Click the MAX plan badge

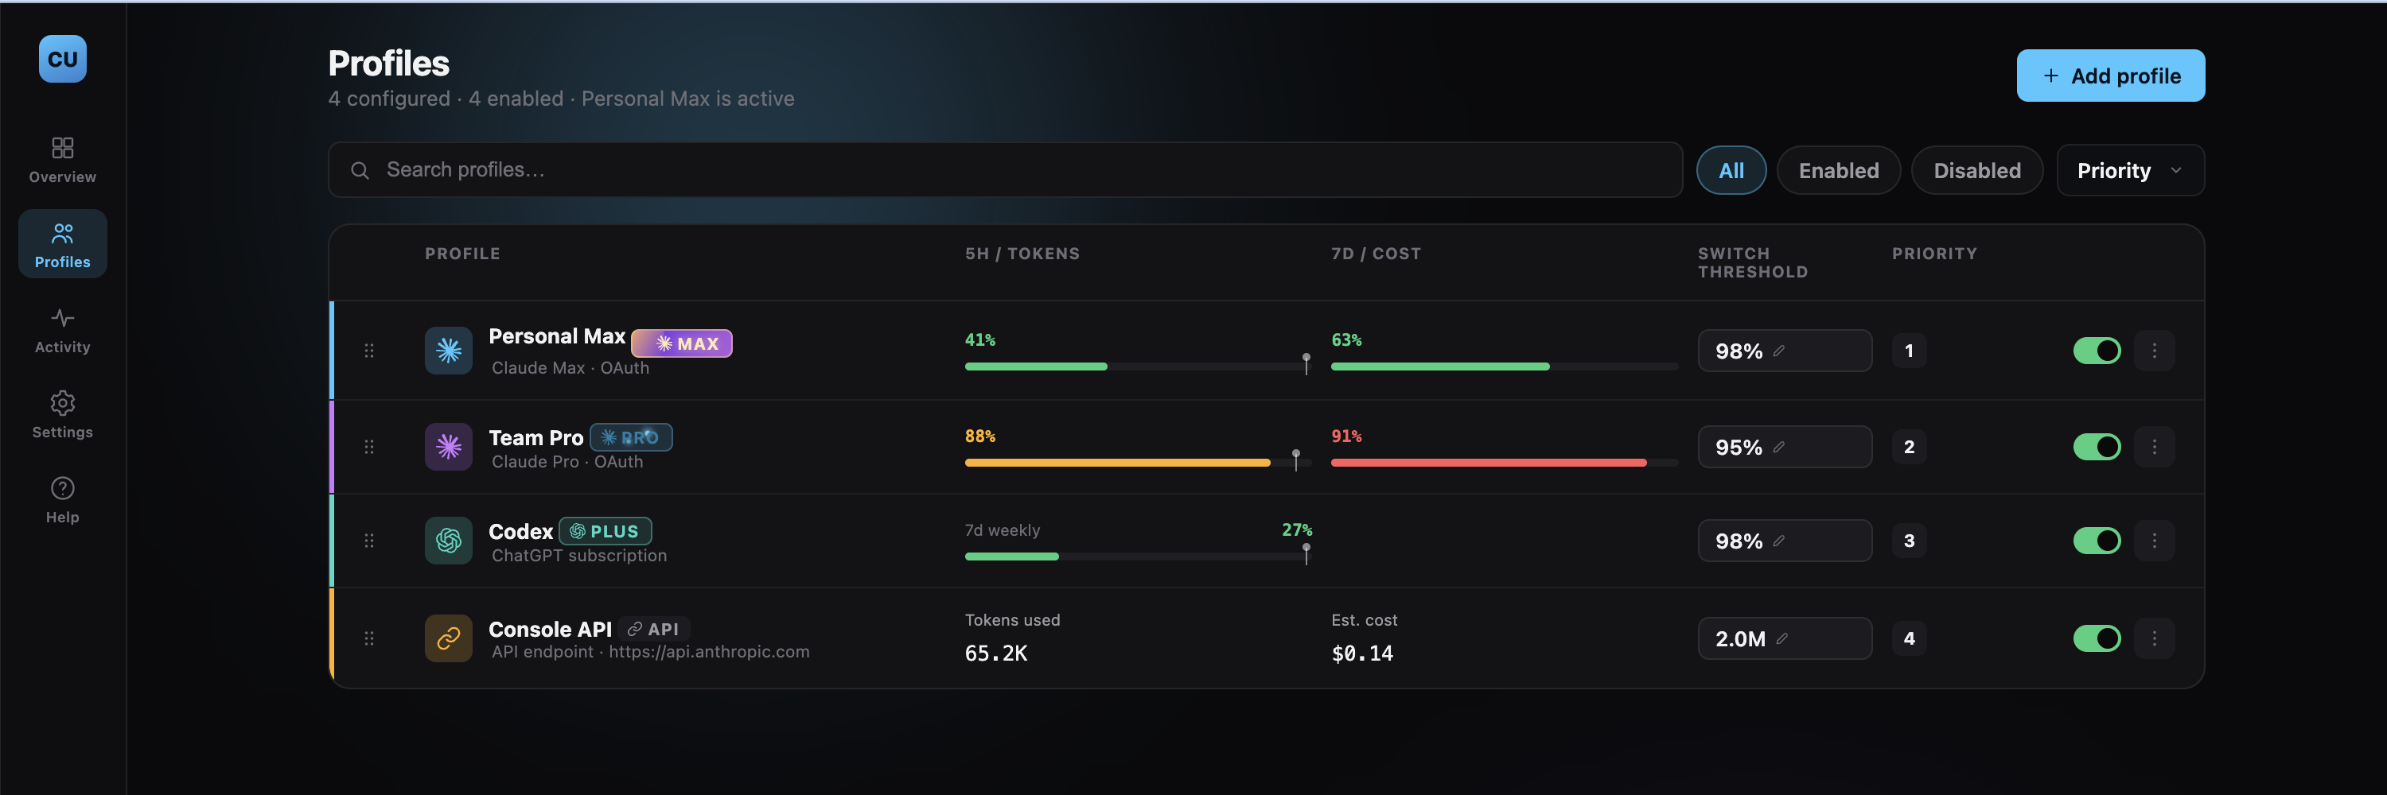pos(681,343)
